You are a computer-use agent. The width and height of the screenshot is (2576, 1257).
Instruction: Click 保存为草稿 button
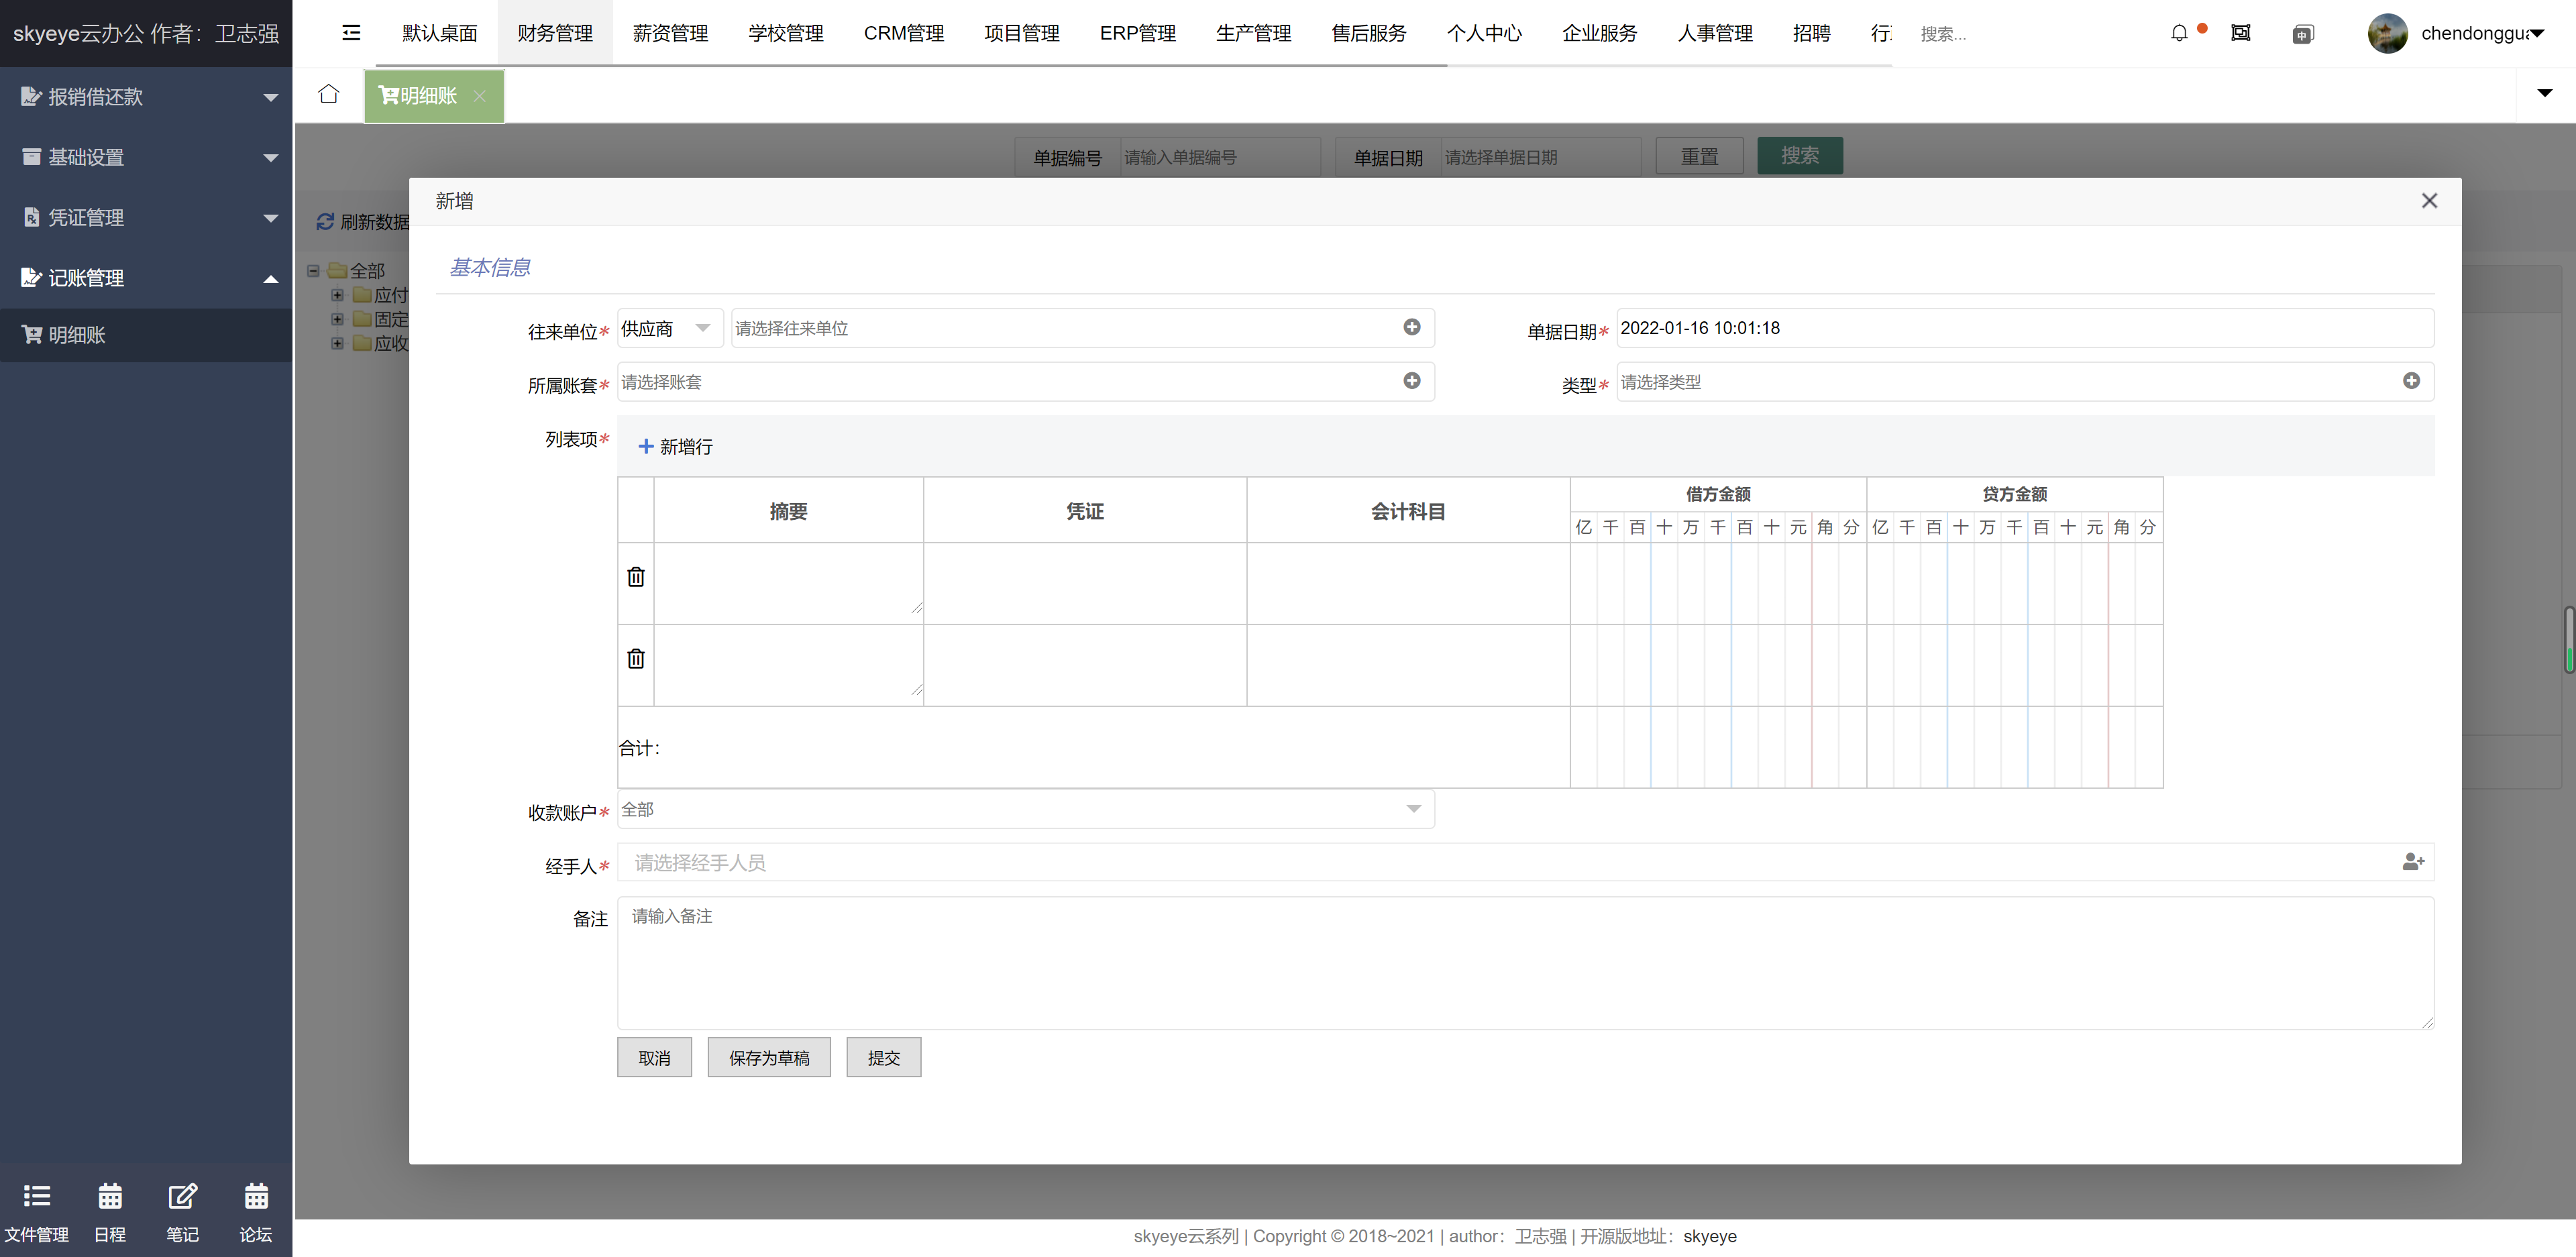pos(768,1058)
